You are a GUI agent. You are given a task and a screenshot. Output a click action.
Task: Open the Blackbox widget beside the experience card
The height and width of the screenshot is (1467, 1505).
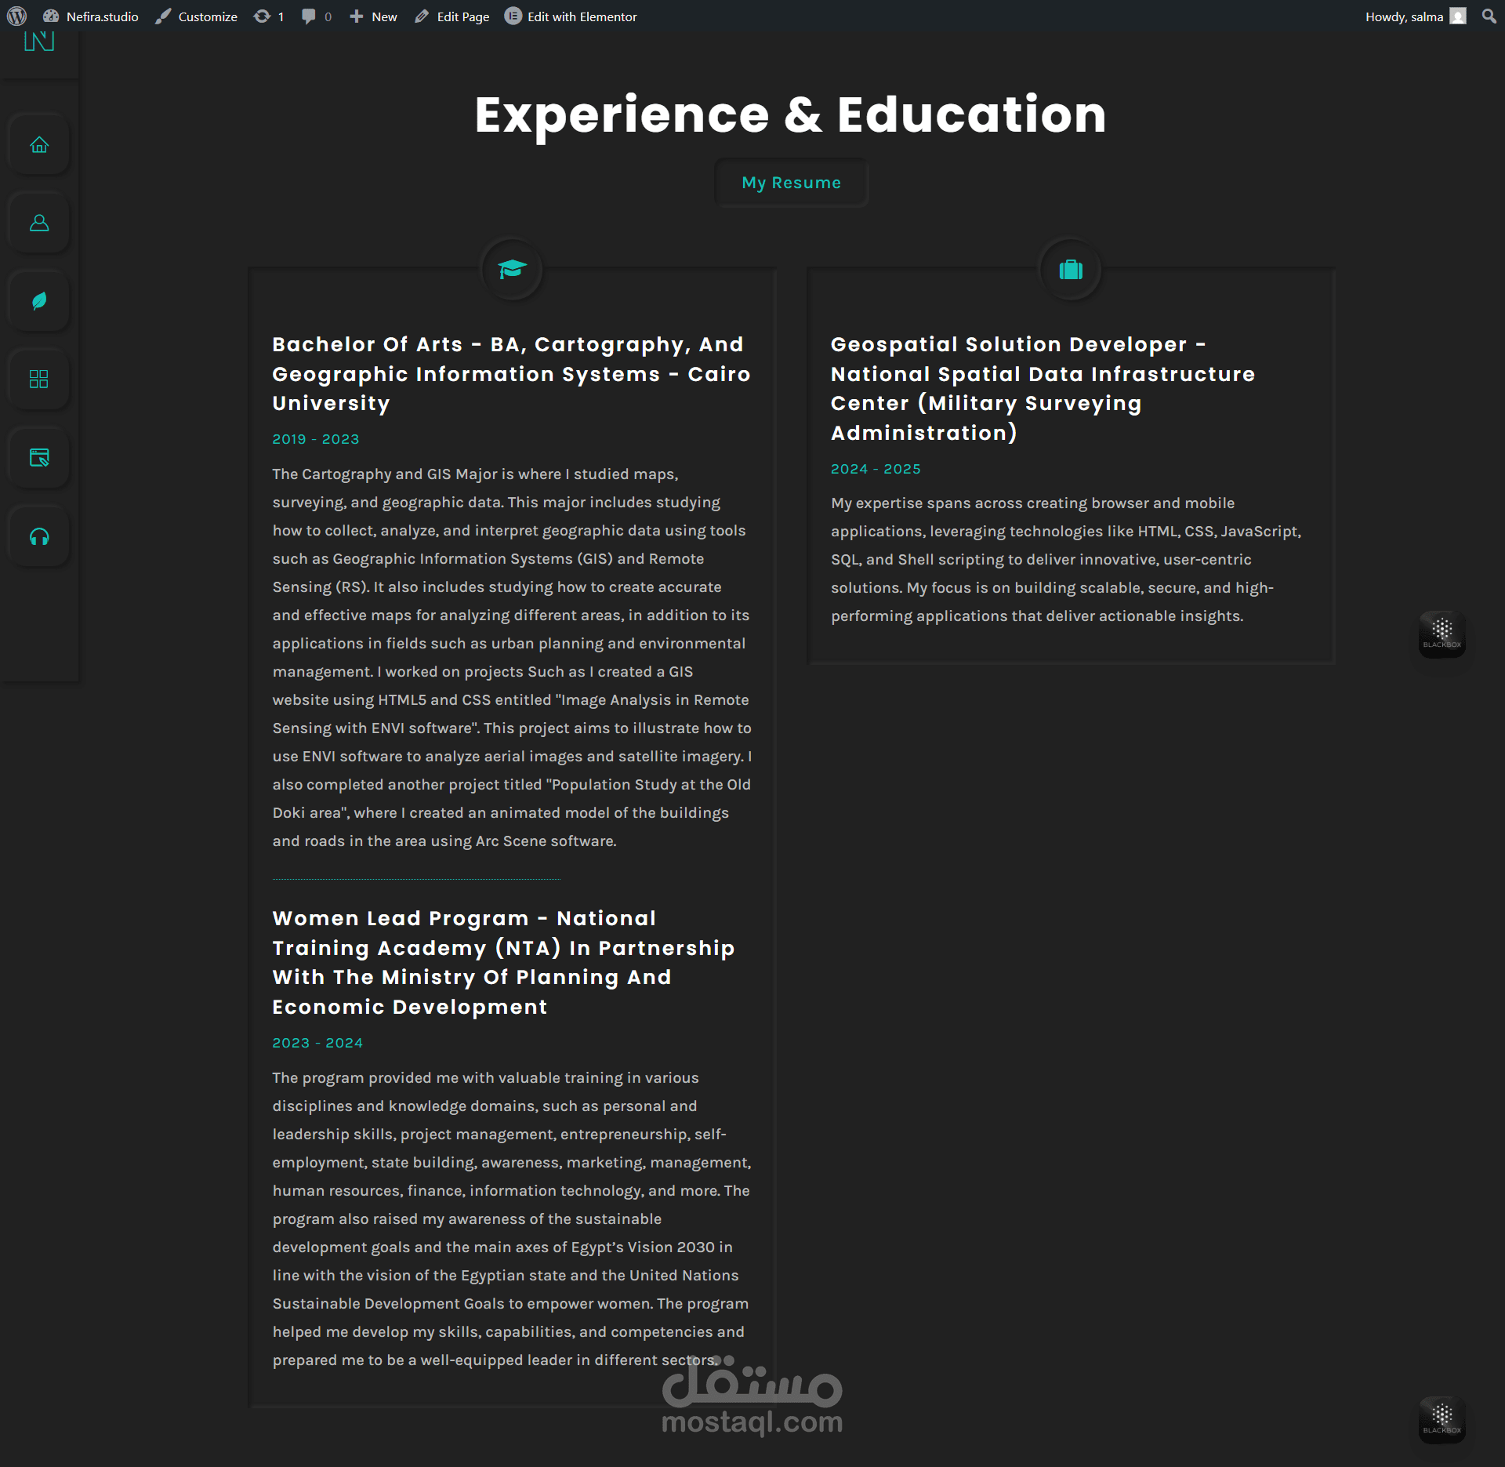[x=1442, y=634]
